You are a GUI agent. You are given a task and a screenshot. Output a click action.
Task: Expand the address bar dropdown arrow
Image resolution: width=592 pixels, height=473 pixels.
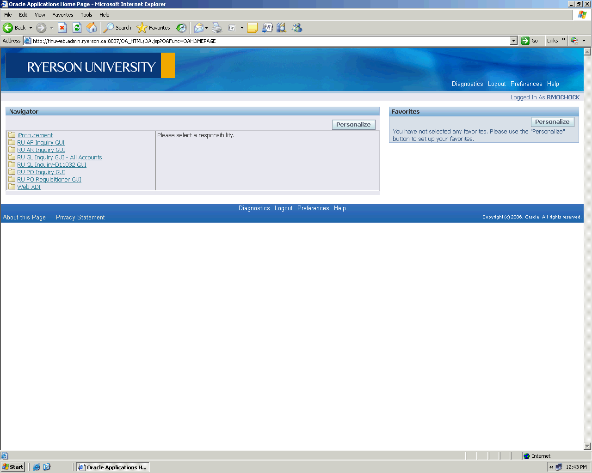(513, 41)
